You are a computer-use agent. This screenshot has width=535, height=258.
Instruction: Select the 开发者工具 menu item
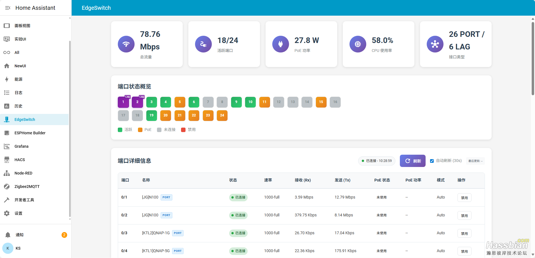(x=34, y=200)
